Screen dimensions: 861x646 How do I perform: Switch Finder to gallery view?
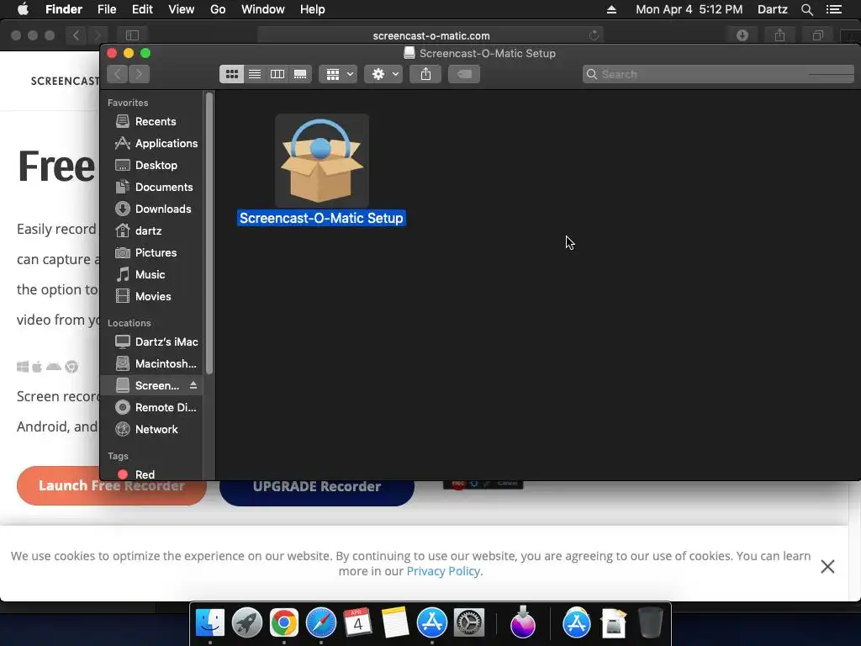(300, 74)
